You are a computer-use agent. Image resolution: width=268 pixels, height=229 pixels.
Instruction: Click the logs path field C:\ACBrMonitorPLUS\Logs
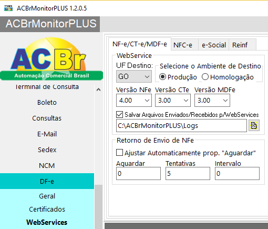(x=181, y=126)
